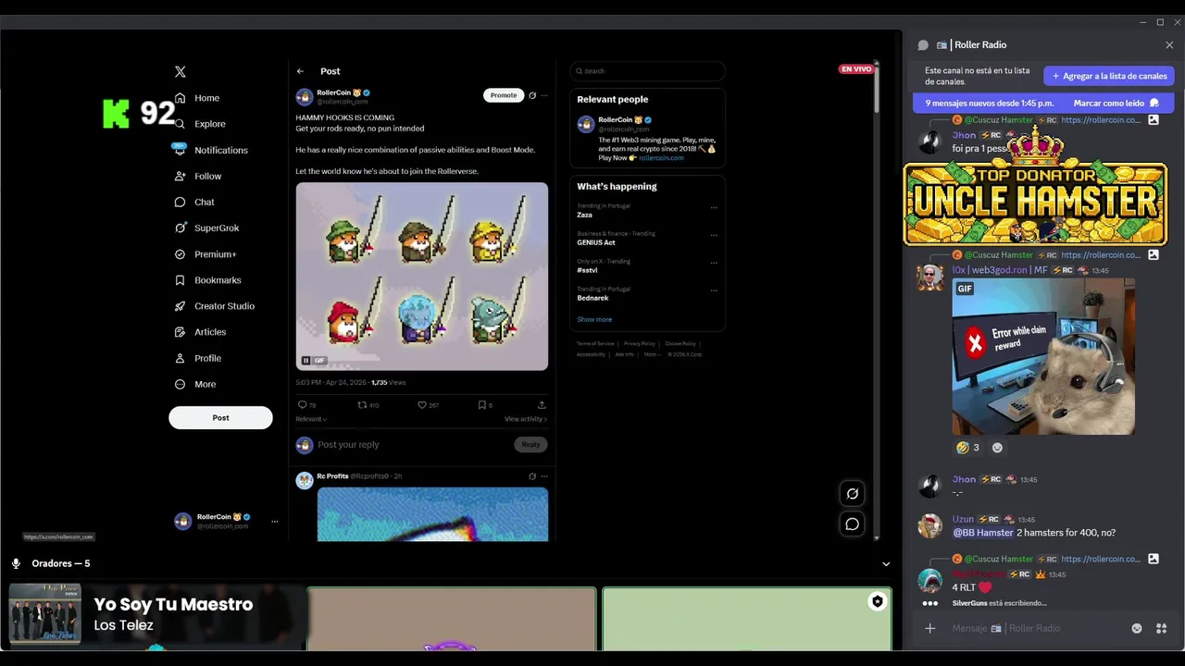Click the X logo icon
This screenshot has width=1185, height=666.
pos(181,71)
